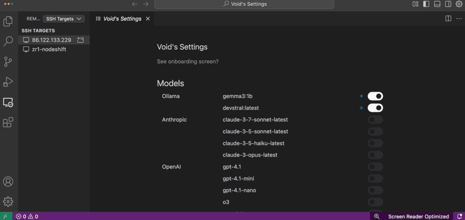Split the editor to the right

tap(448, 19)
